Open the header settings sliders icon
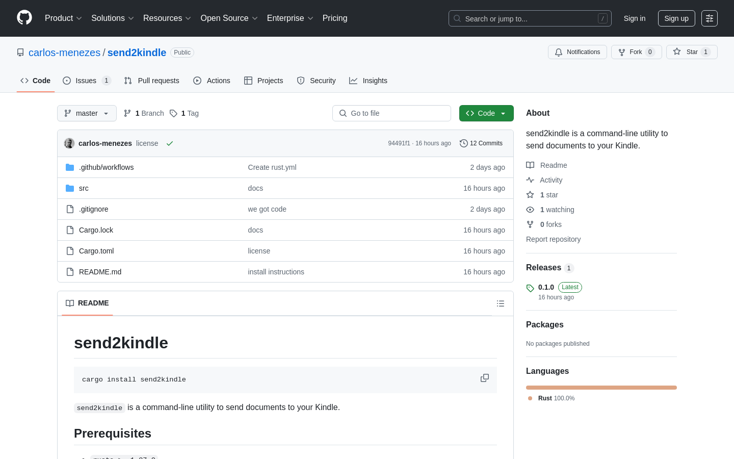 pyautogui.click(x=710, y=18)
